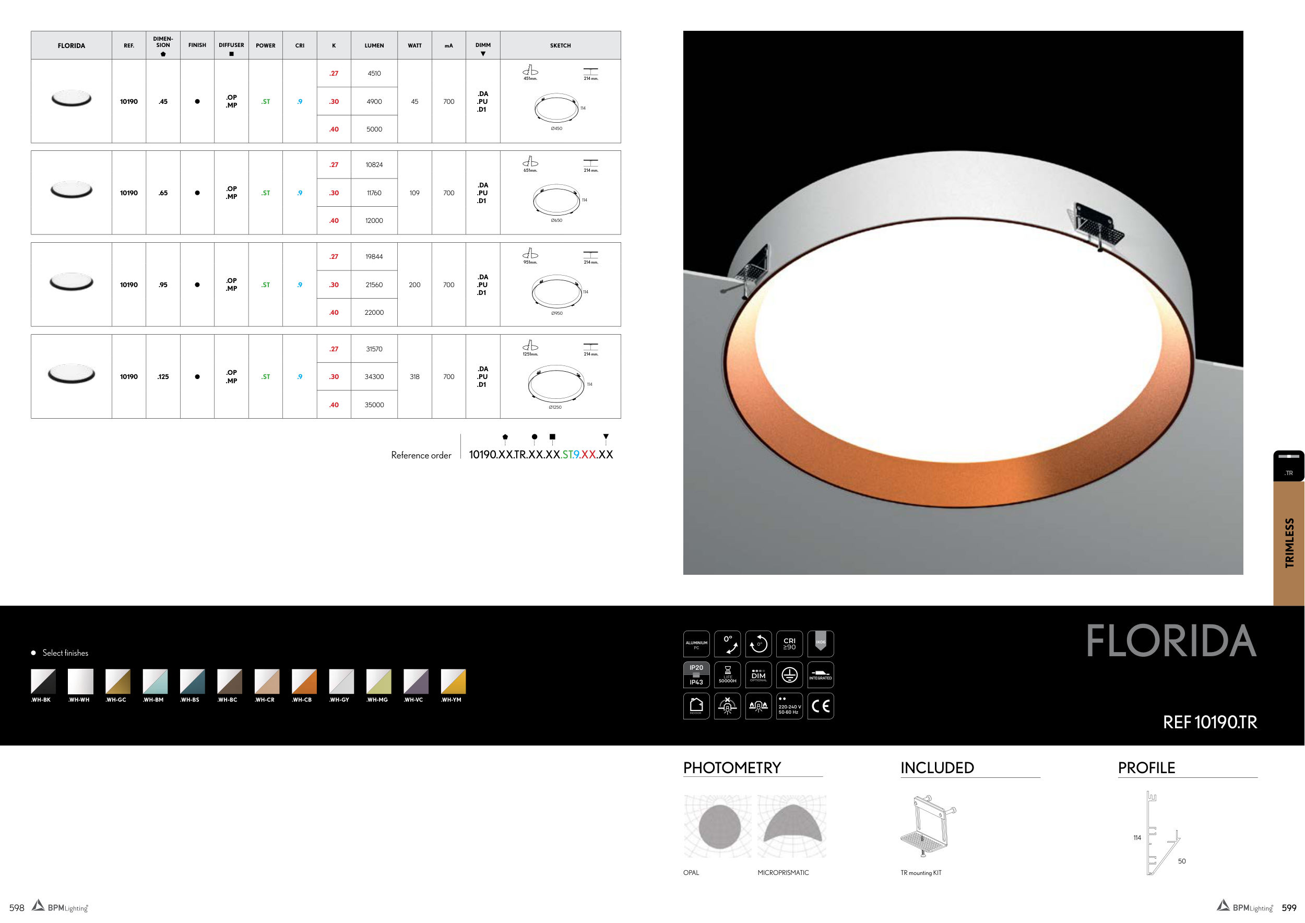Image resolution: width=1305 pixels, height=923 pixels.
Task: Click the earth ground symbol icon
Action: 789,674
